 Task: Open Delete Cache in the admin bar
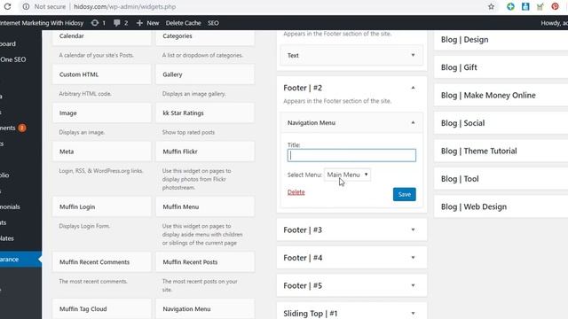tap(184, 23)
